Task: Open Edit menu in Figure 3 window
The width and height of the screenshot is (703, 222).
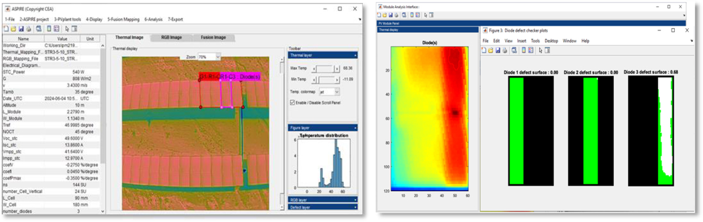Action: tap(496, 41)
